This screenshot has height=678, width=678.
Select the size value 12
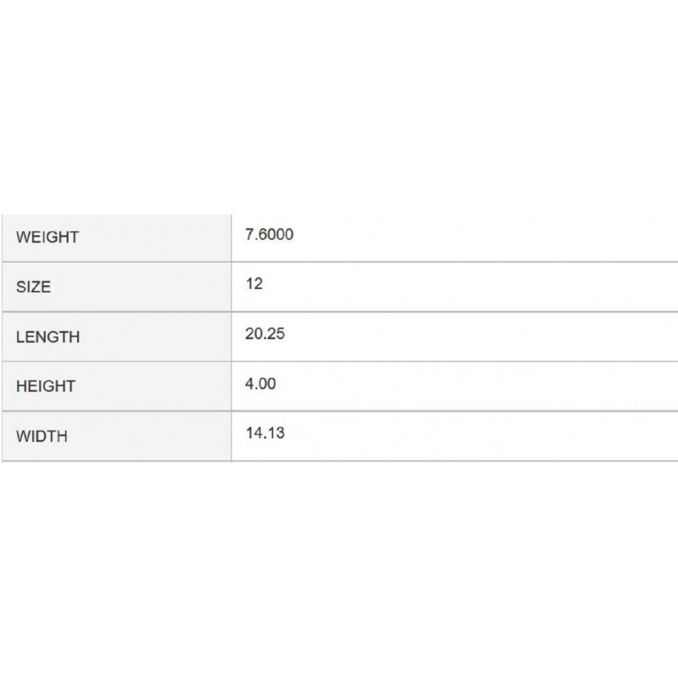coord(253,284)
